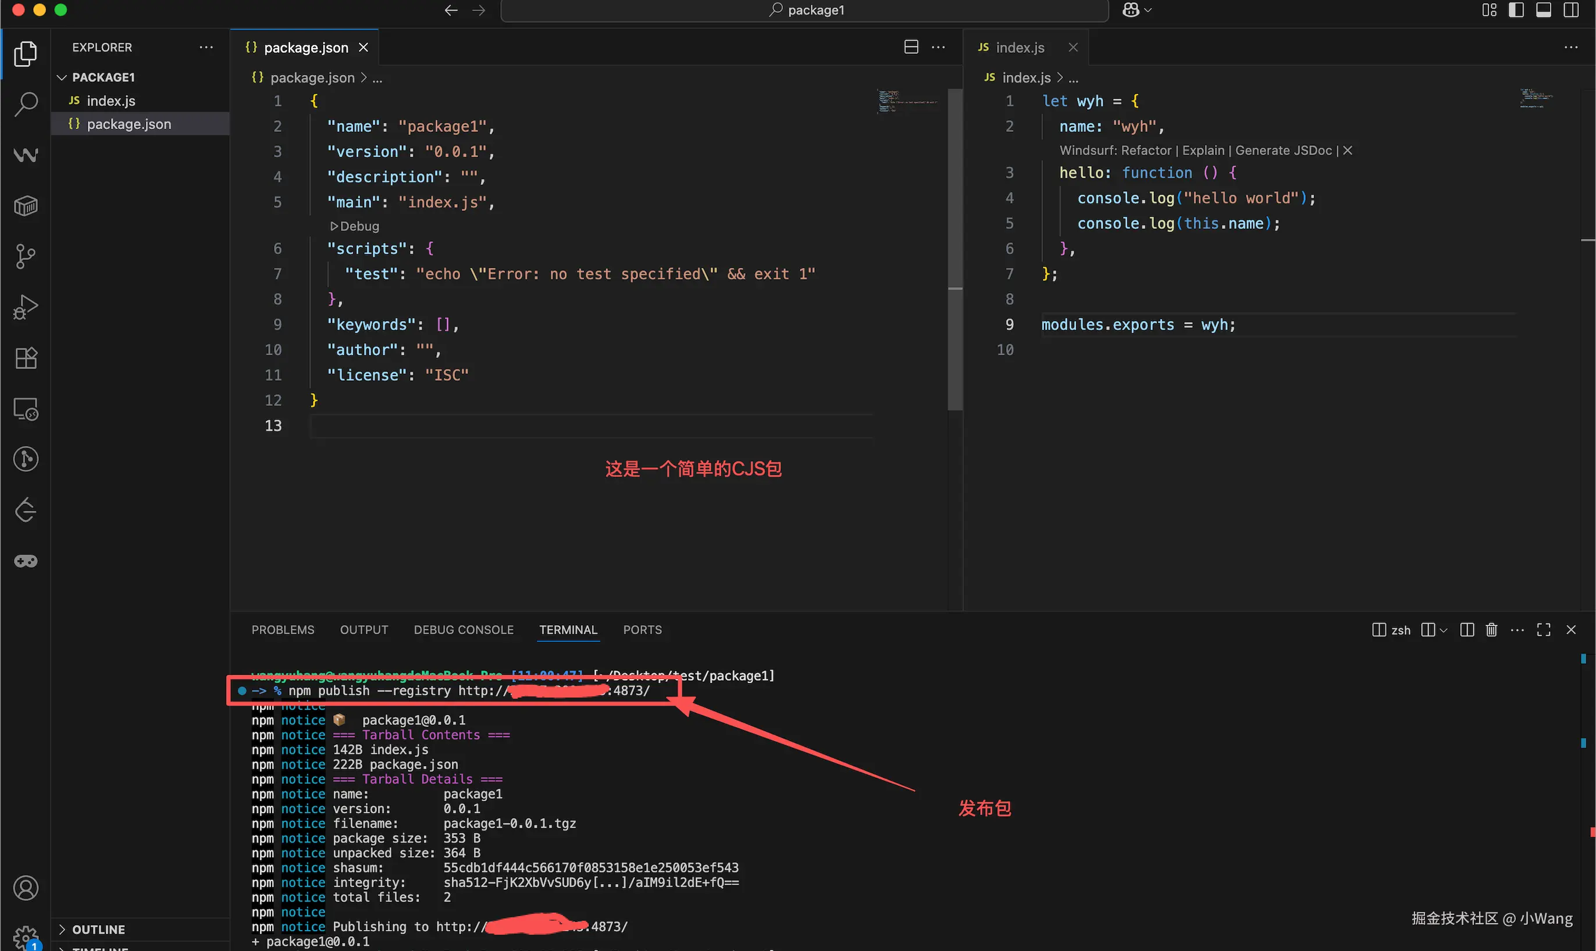Switch to the PROBLEMS tab

click(283, 630)
